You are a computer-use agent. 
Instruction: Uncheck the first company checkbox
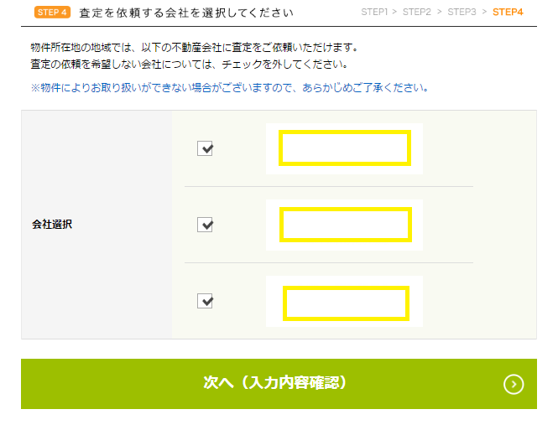[205, 148]
